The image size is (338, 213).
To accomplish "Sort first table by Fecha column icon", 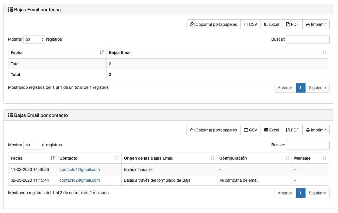I will [102, 53].
